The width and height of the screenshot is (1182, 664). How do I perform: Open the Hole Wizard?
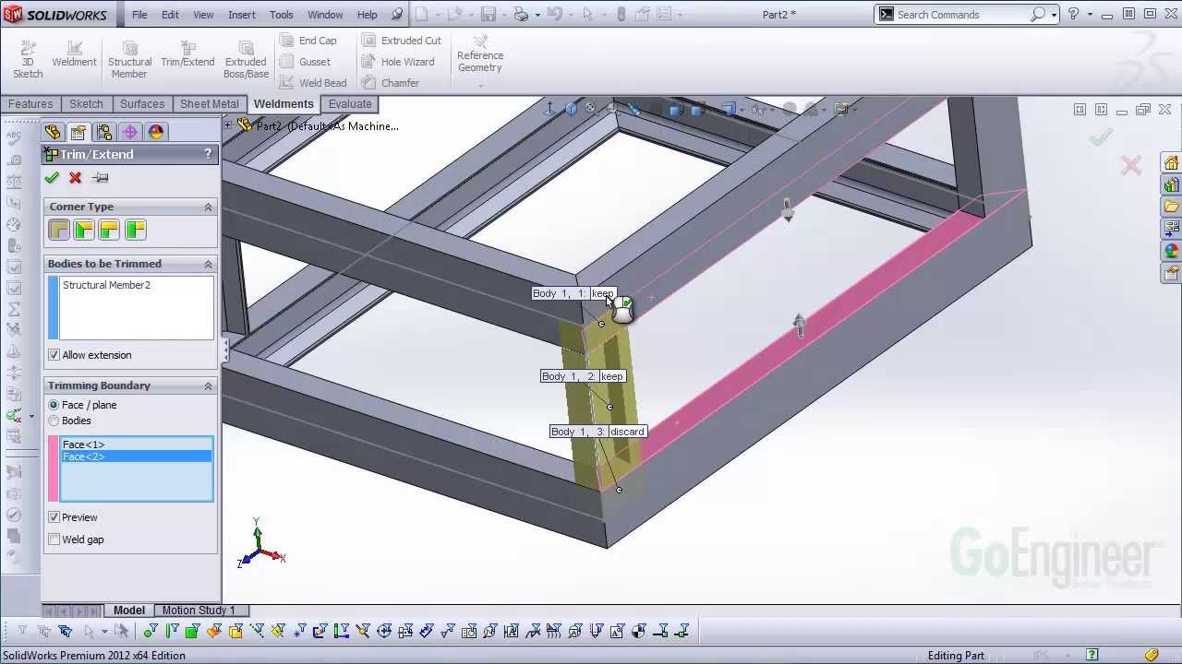point(398,62)
